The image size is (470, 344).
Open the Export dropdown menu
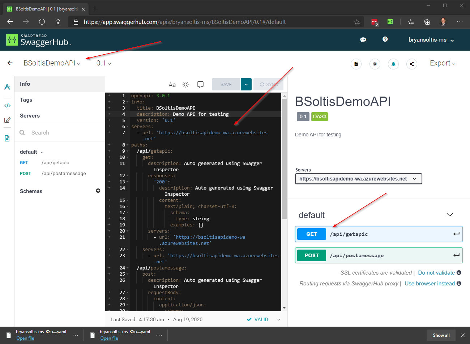(x=442, y=63)
